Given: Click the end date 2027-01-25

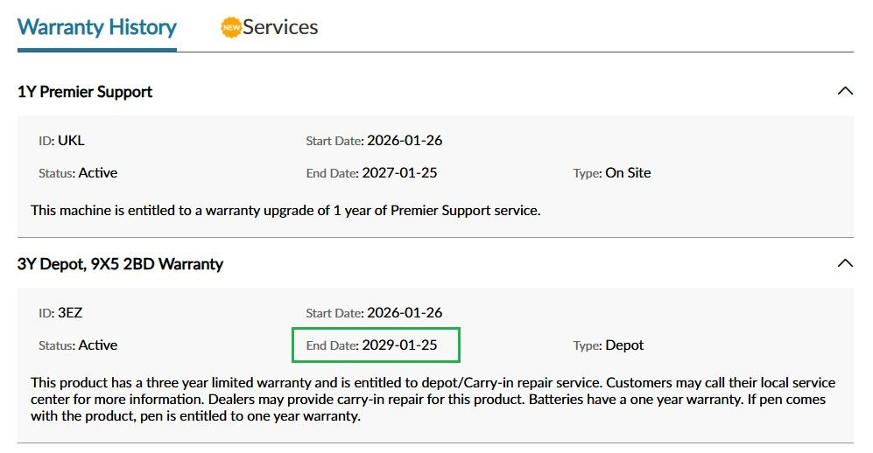Looking at the screenshot, I should click(x=399, y=173).
